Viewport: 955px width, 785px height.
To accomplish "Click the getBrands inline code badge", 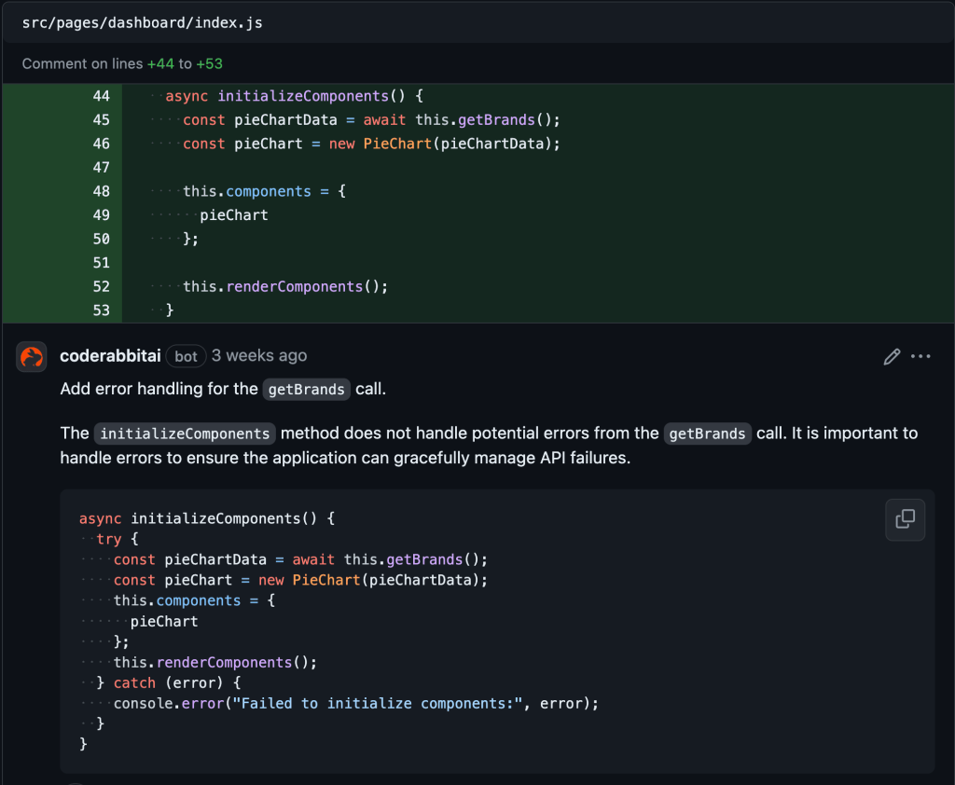I will [306, 390].
